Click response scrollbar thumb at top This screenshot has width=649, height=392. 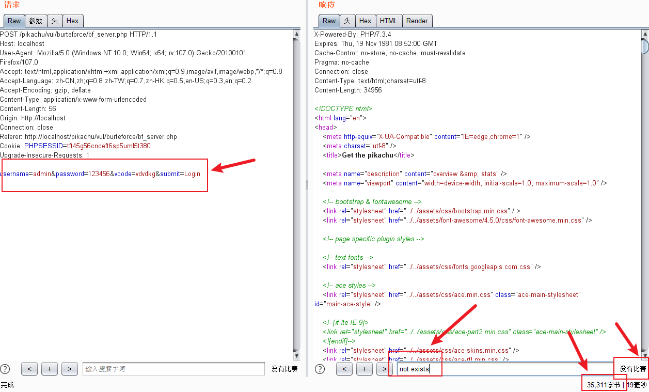[x=645, y=45]
